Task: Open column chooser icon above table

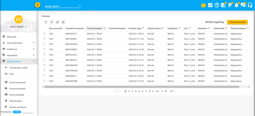Action: 58,22
